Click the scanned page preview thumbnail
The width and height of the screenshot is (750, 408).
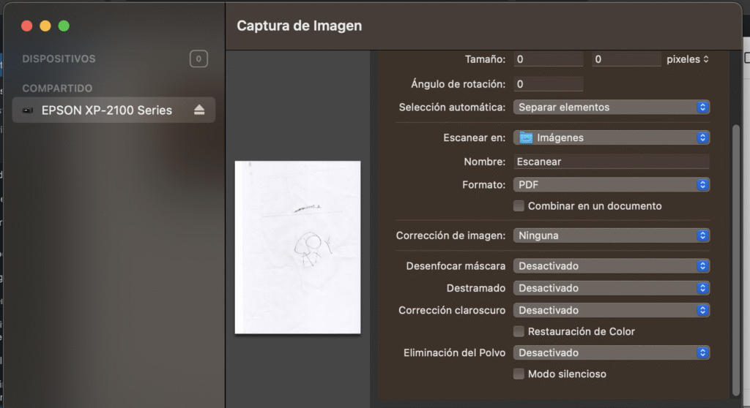coord(297,247)
